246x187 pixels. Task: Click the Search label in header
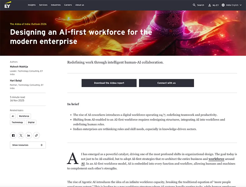coord(200,5)
